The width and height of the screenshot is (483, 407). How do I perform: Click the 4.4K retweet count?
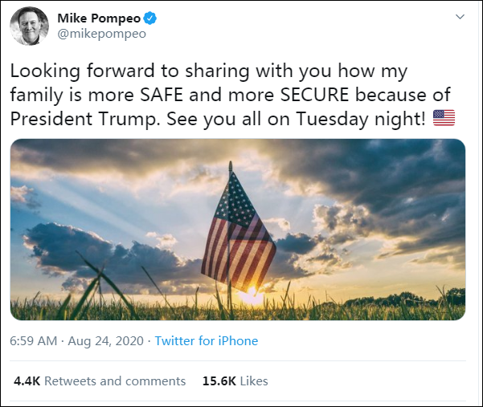click(x=27, y=381)
